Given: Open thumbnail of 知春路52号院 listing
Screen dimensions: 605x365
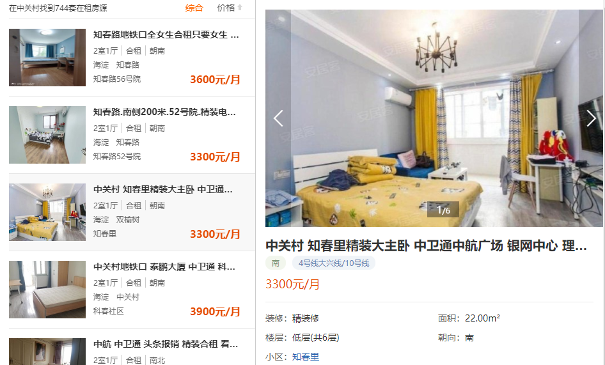Looking at the screenshot, I should 47,135.
